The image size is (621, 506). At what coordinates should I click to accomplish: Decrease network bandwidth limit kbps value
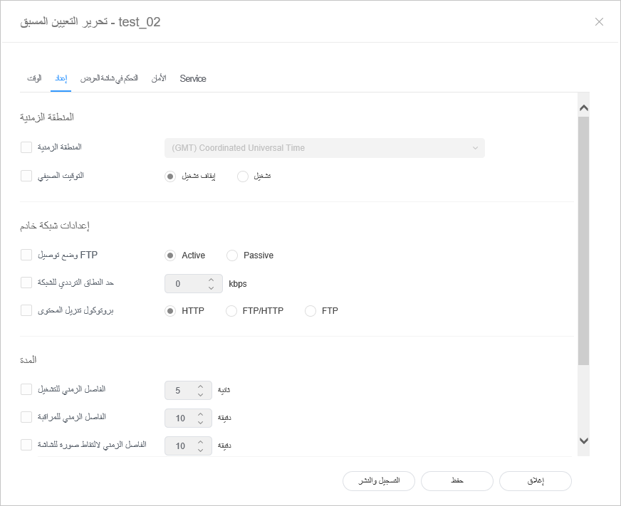pyautogui.click(x=211, y=288)
